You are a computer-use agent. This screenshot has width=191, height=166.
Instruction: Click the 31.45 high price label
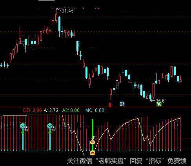[67, 11]
